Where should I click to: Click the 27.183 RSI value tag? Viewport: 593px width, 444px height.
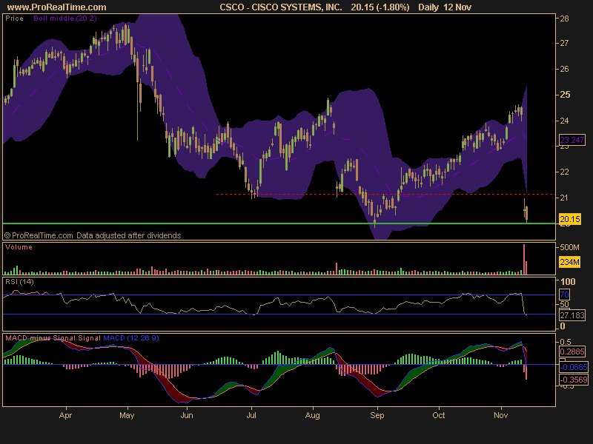pyautogui.click(x=572, y=315)
